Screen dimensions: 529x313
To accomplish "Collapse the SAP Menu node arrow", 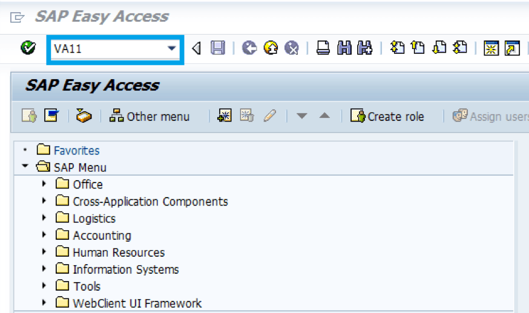I will pyautogui.click(x=25, y=166).
